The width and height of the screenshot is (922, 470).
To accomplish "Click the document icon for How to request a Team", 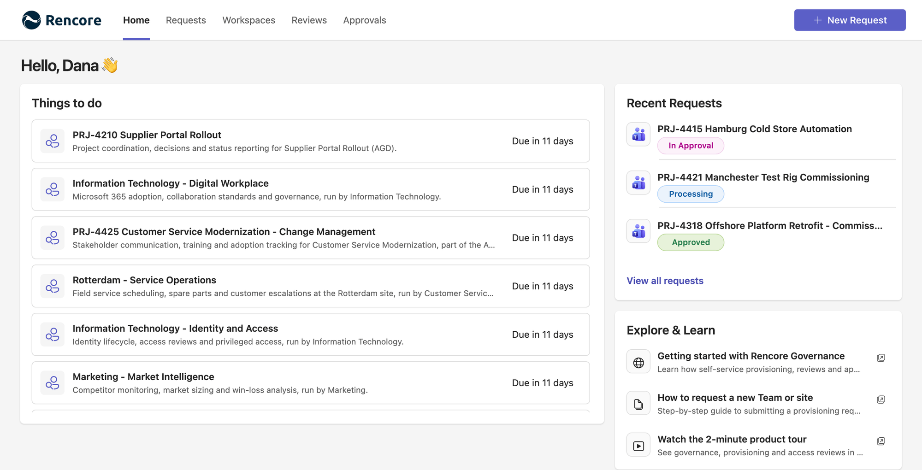I will 638,404.
